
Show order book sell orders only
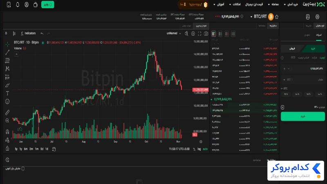(x=226, y=34)
